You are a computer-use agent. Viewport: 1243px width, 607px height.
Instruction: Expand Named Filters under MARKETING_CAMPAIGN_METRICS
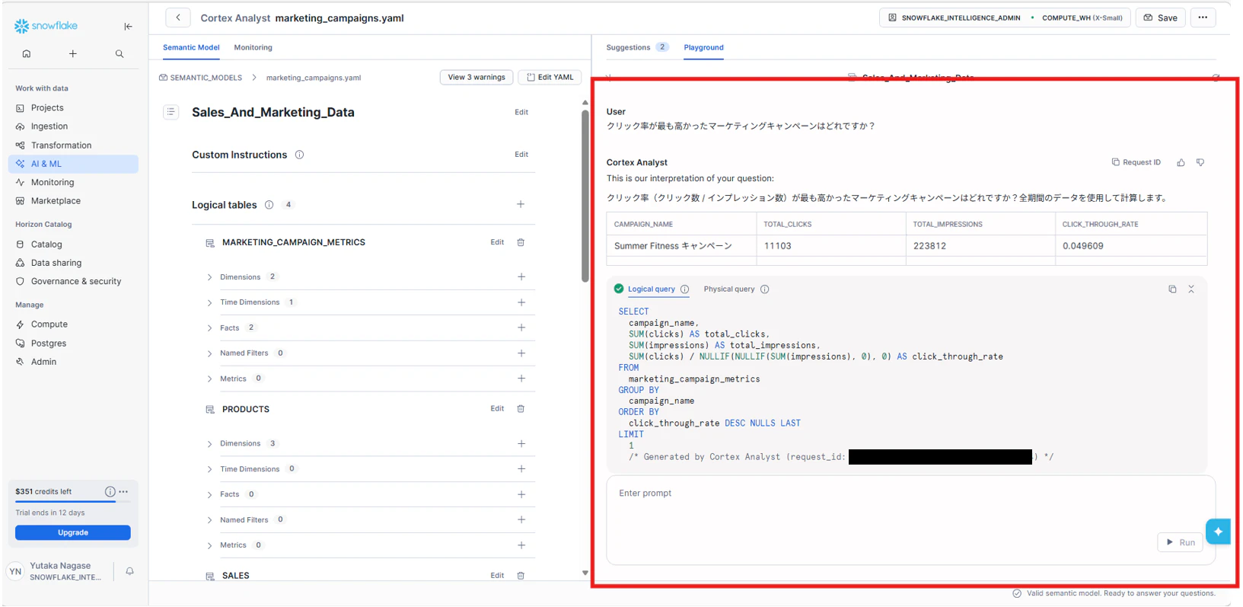point(209,353)
